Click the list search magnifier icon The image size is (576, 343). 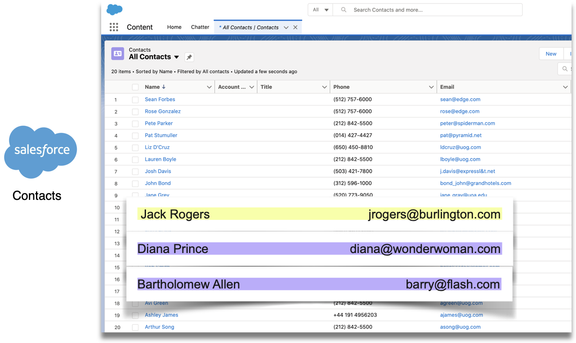pyautogui.click(x=565, y=69)
